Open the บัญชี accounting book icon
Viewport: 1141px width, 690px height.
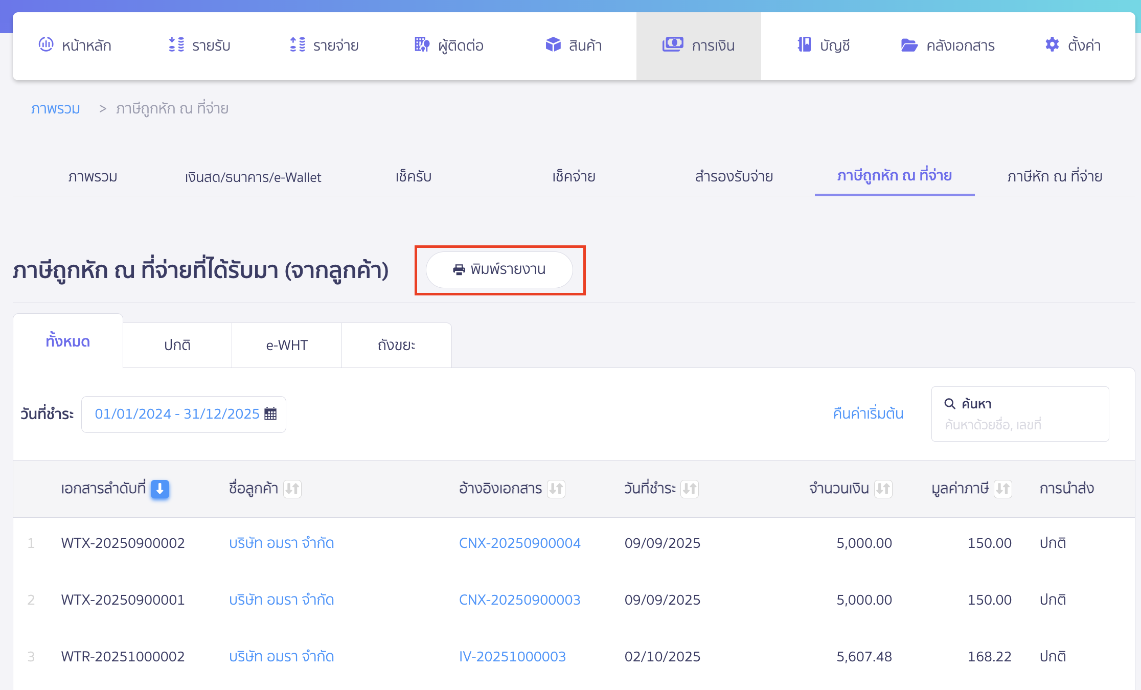pos(804,45)
